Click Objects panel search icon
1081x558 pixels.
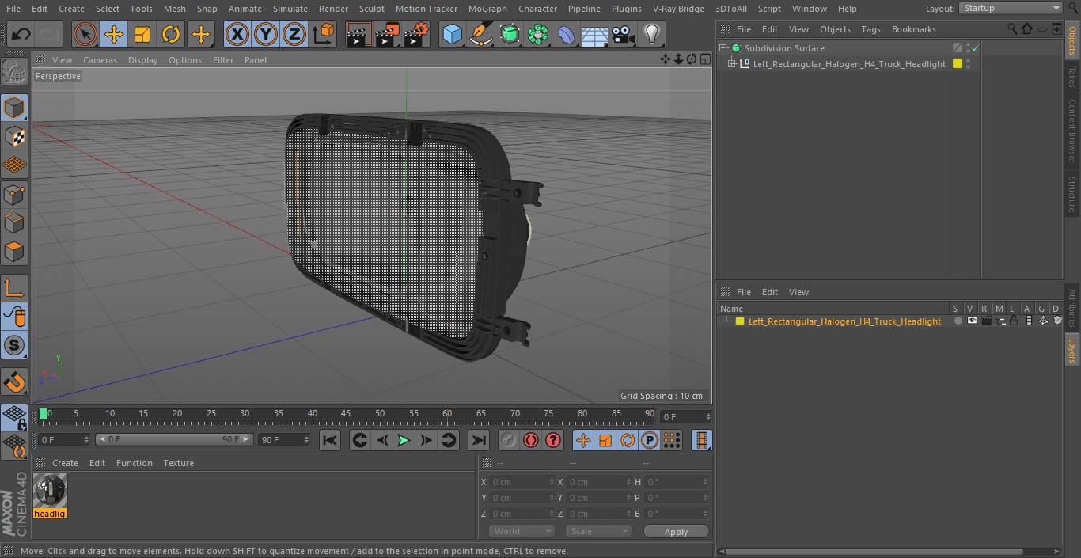(1012, 28)
